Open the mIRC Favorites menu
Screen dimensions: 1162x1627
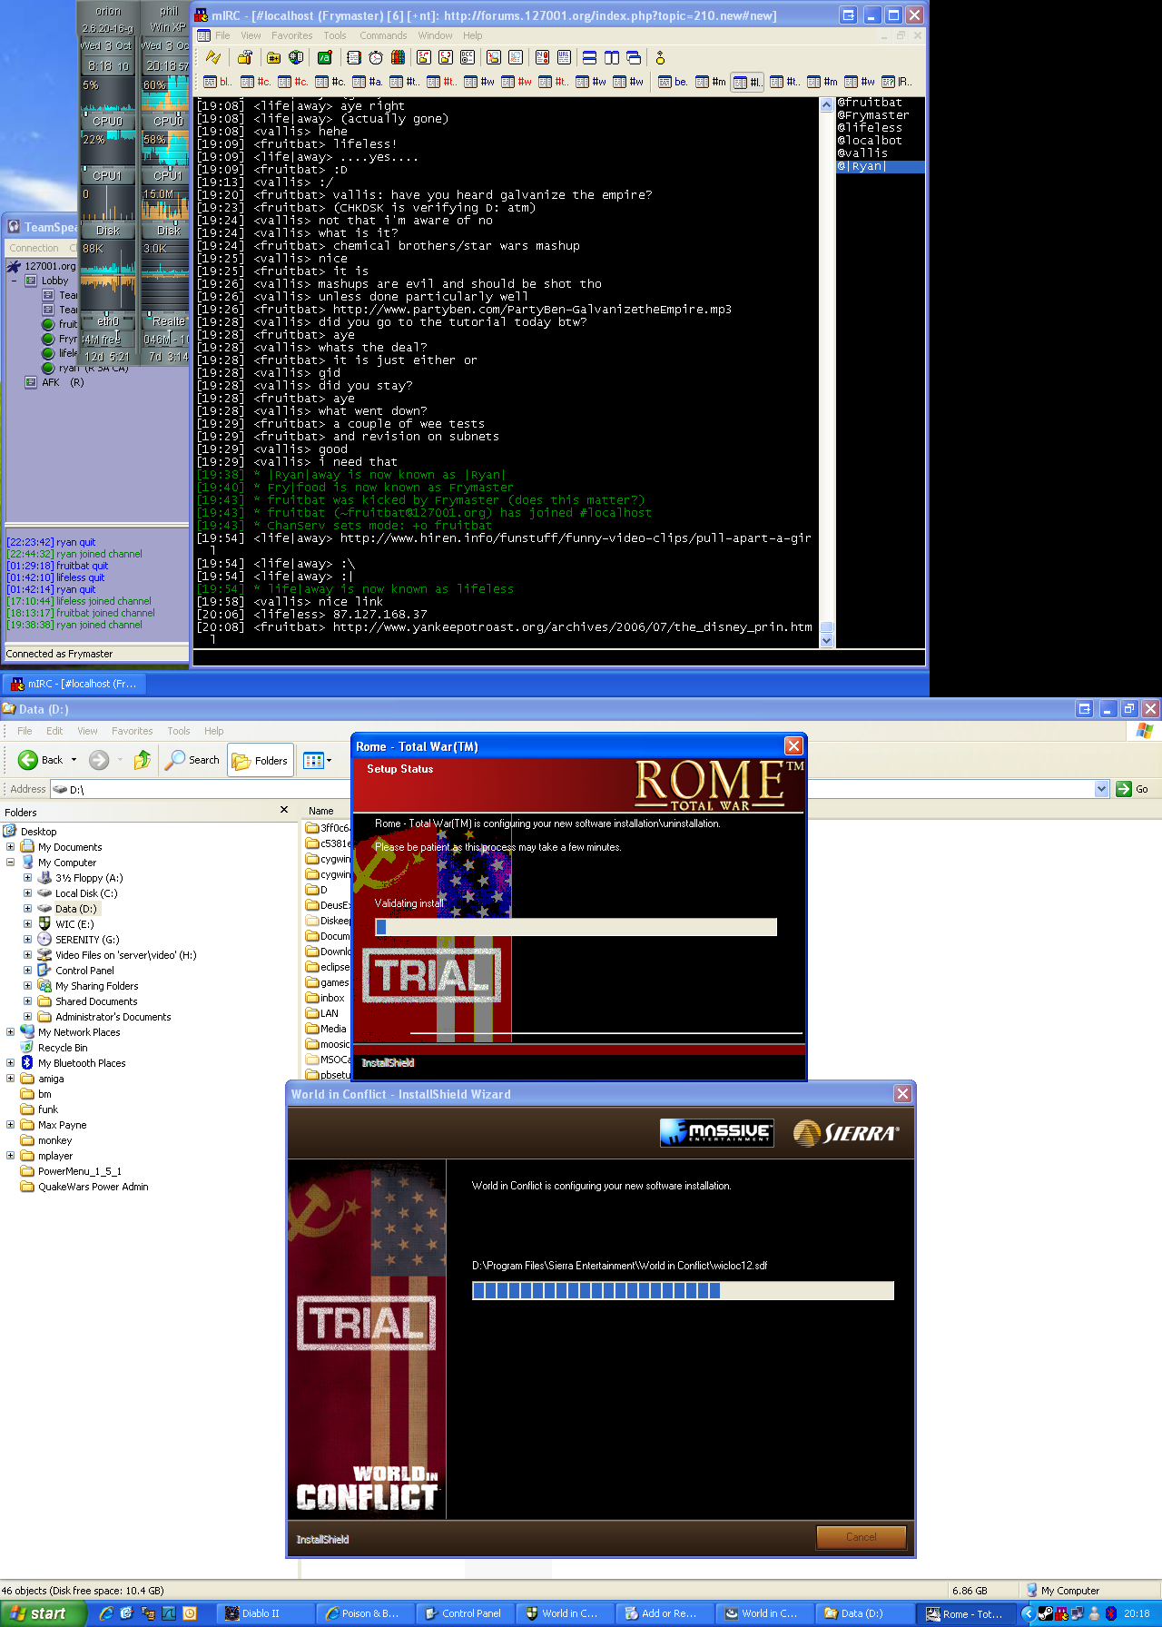point(291,35)
